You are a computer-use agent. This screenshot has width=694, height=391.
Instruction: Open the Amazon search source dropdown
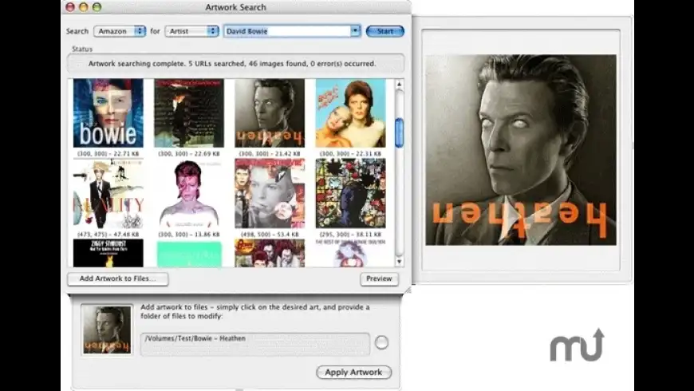coord(120,31)
